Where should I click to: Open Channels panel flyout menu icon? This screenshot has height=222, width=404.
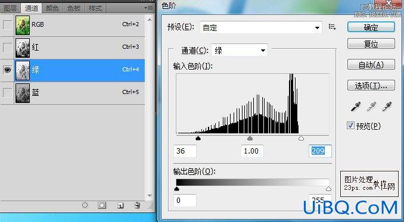148,8
